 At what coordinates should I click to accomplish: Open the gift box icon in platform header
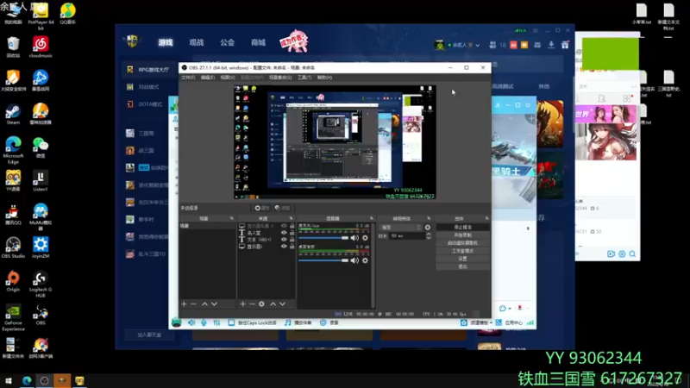point(565,45)
